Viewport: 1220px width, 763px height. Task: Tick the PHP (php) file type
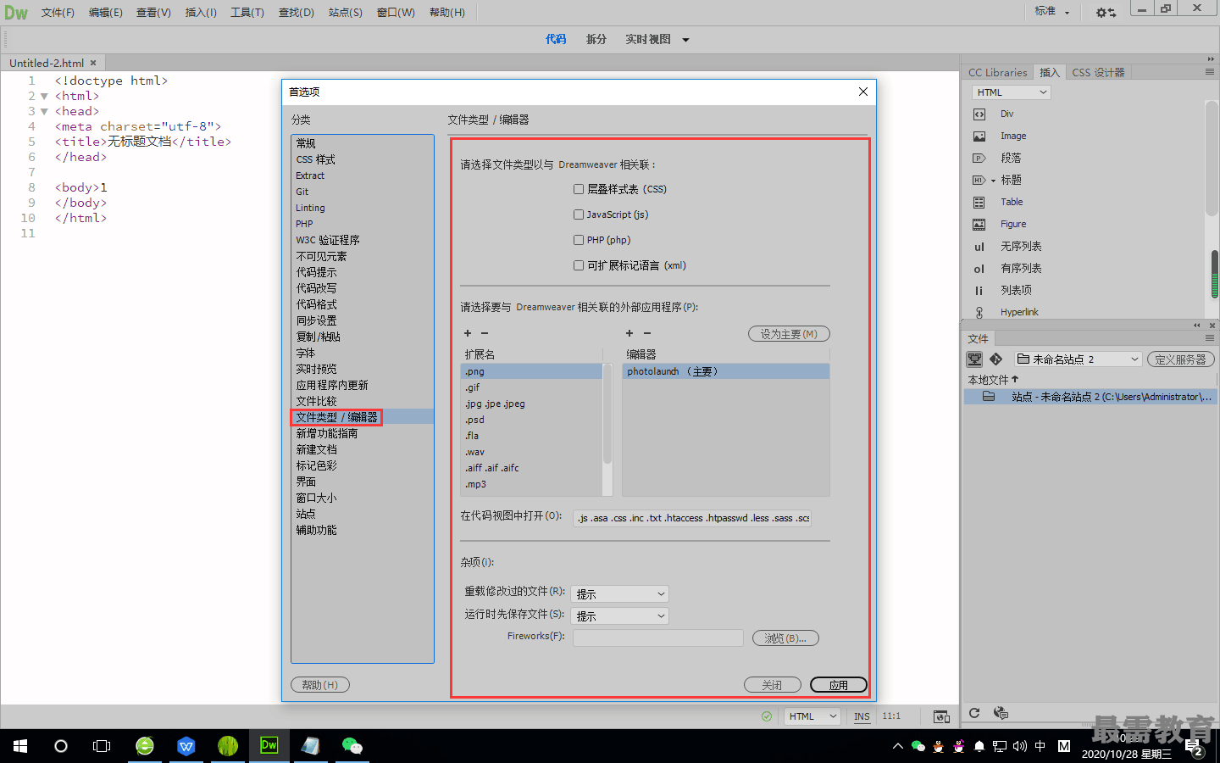[x=579, y=240]
